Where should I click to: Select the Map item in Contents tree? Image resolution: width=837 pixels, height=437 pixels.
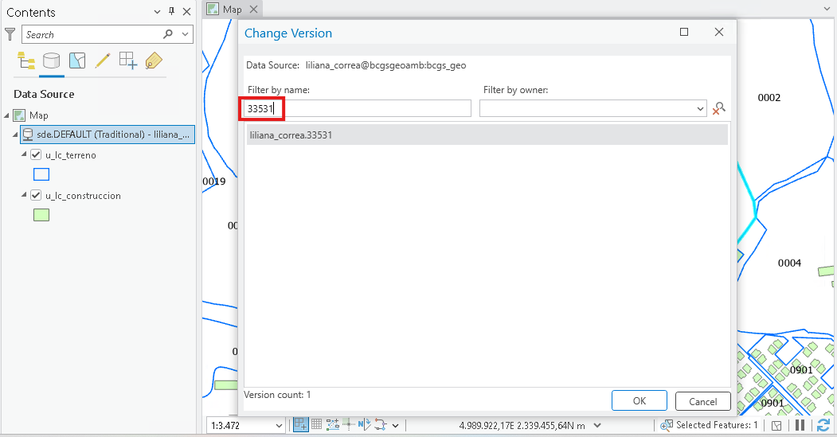(x=38, y=115)
